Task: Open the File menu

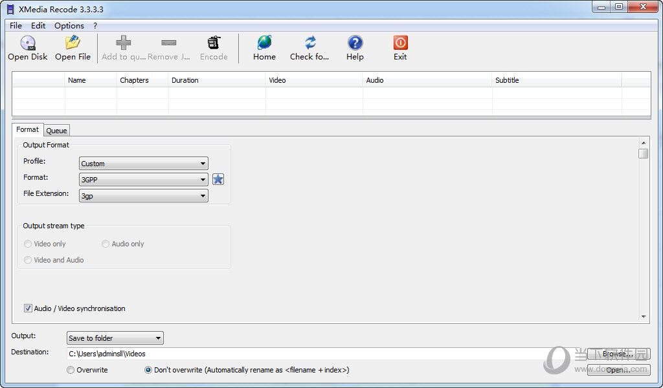Action: coord(16,26)
